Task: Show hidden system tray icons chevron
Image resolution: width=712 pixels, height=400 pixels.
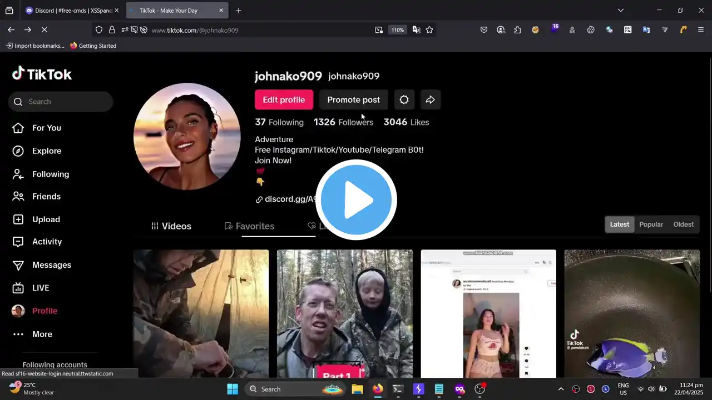Action: click(561, 389)
